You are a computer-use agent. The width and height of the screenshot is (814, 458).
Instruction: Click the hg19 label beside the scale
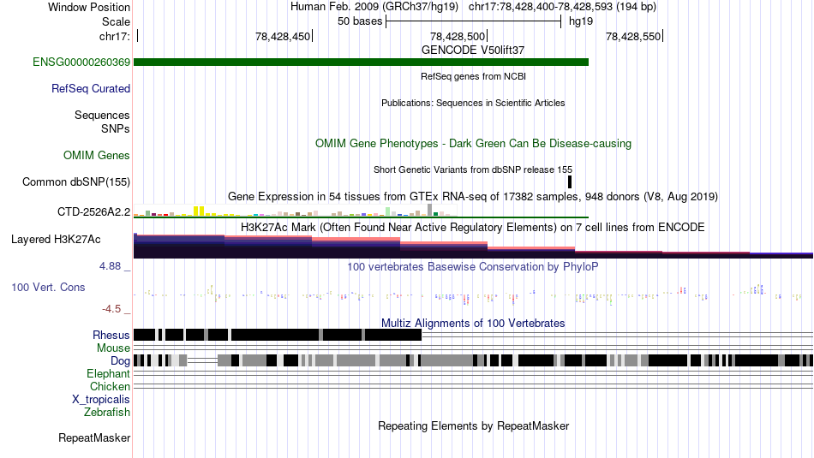pos(581,21)
